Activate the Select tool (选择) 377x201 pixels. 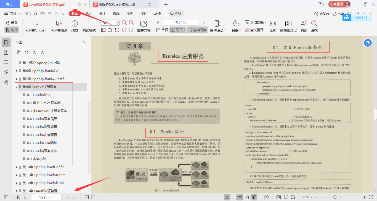coord(12,30)
